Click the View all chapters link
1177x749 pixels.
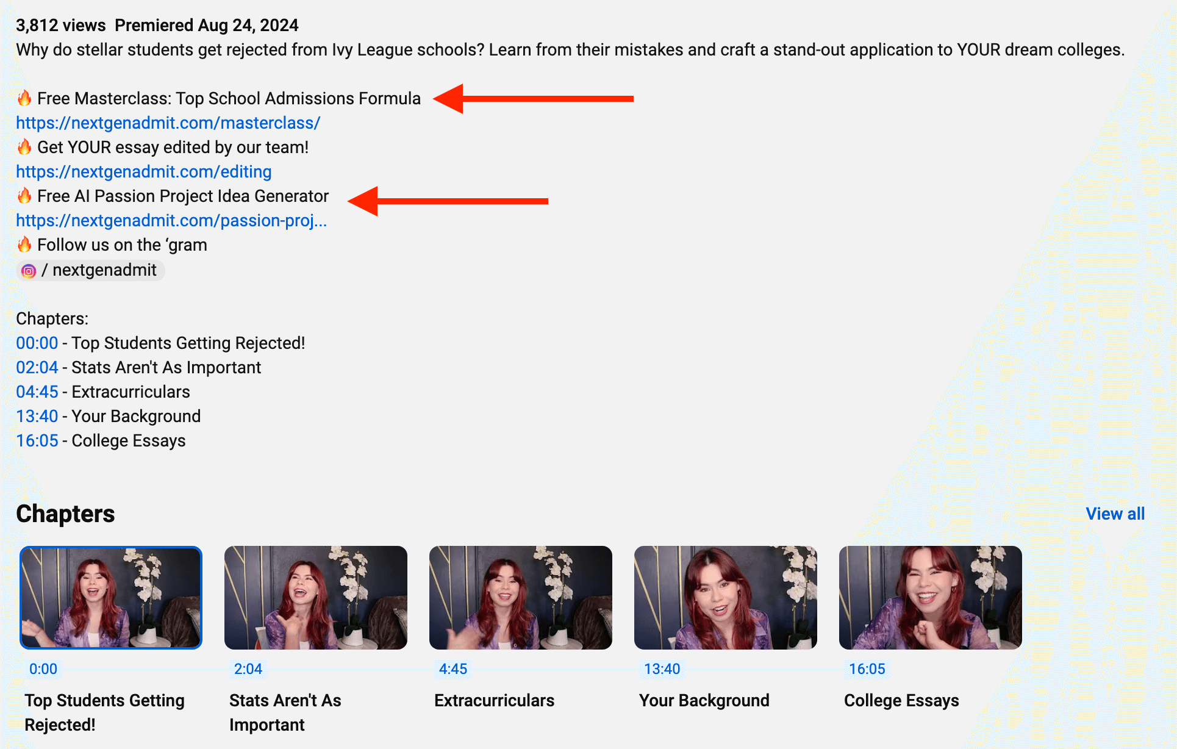[1115, 513]
